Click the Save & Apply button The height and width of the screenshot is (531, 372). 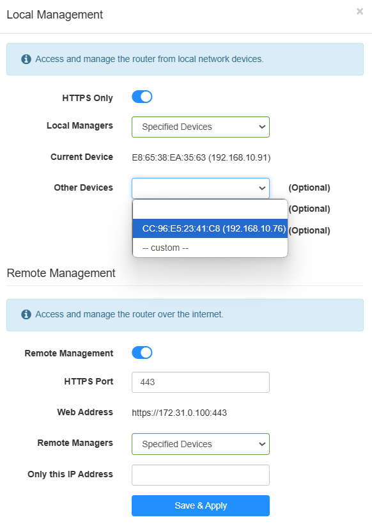[x=201, y=505]
